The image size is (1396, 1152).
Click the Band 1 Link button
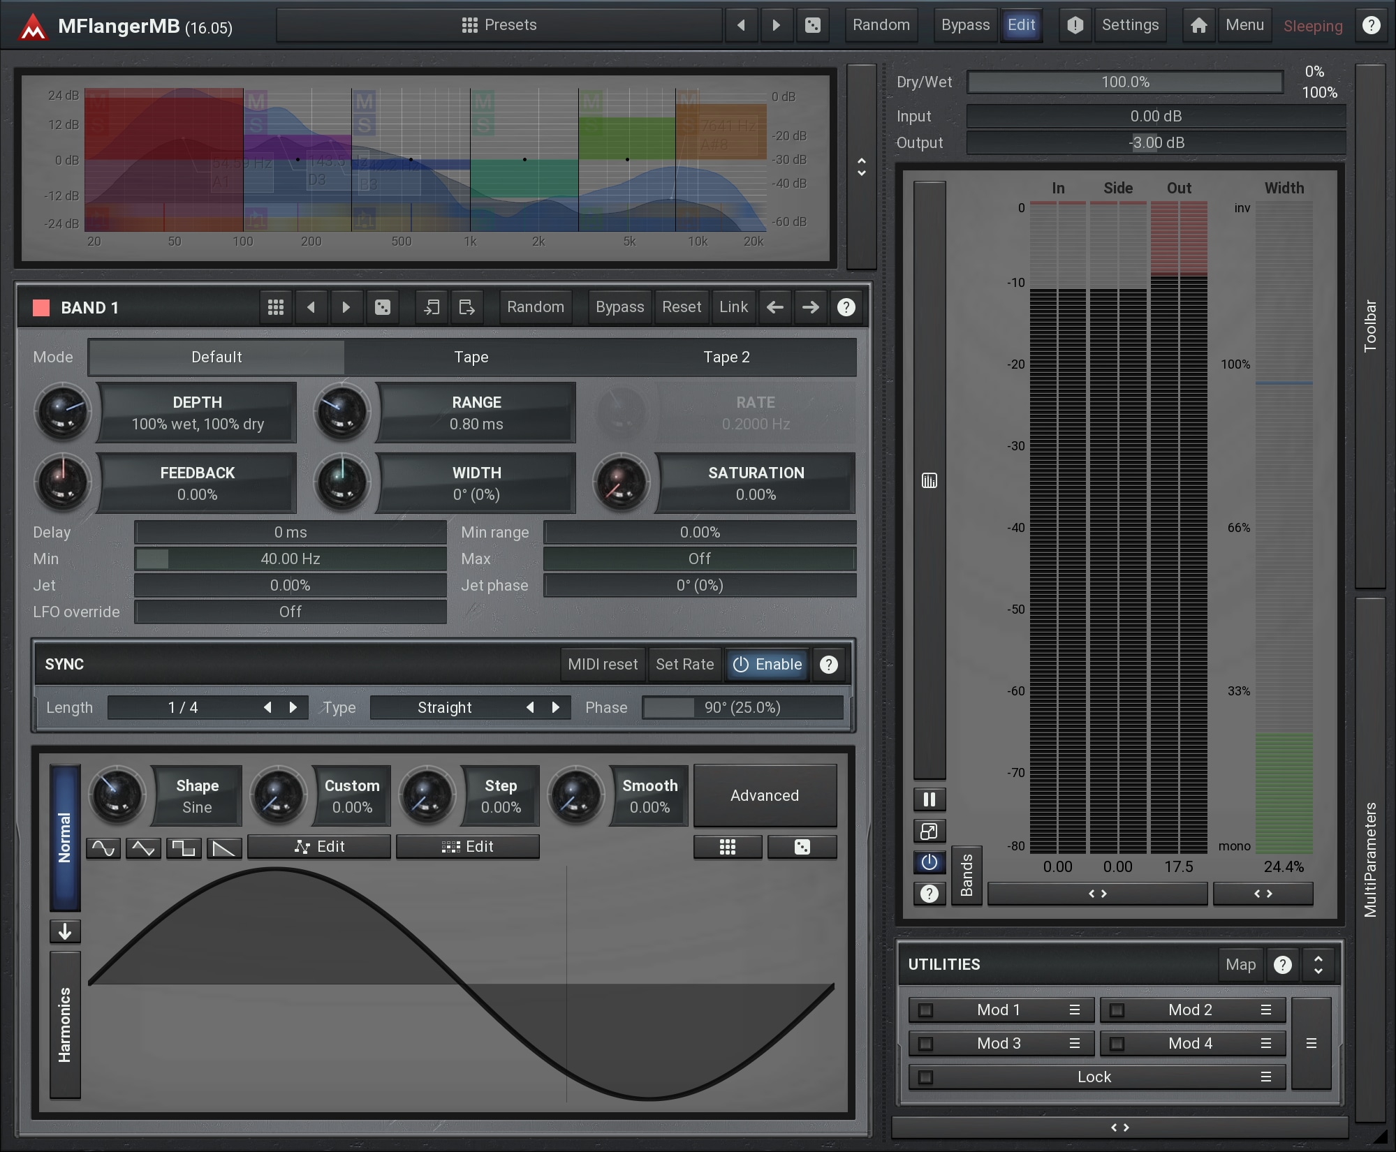tap(733, 307)
